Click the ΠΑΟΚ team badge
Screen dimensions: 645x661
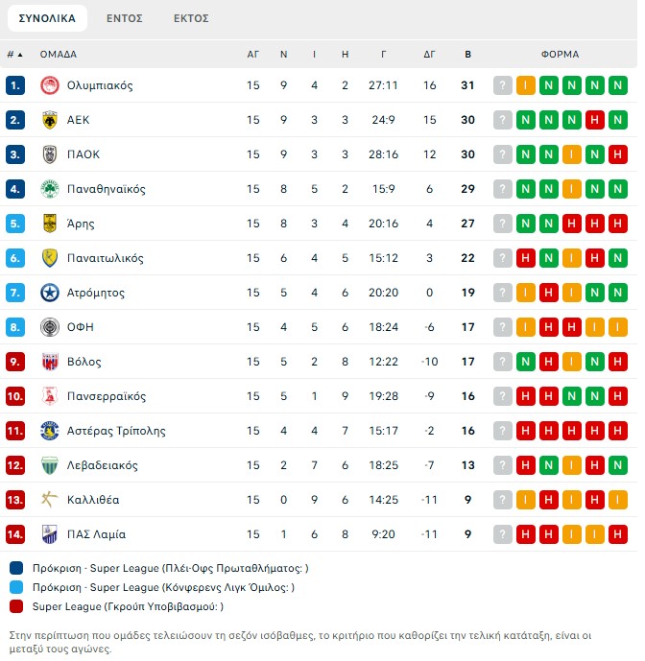point(50,154)
